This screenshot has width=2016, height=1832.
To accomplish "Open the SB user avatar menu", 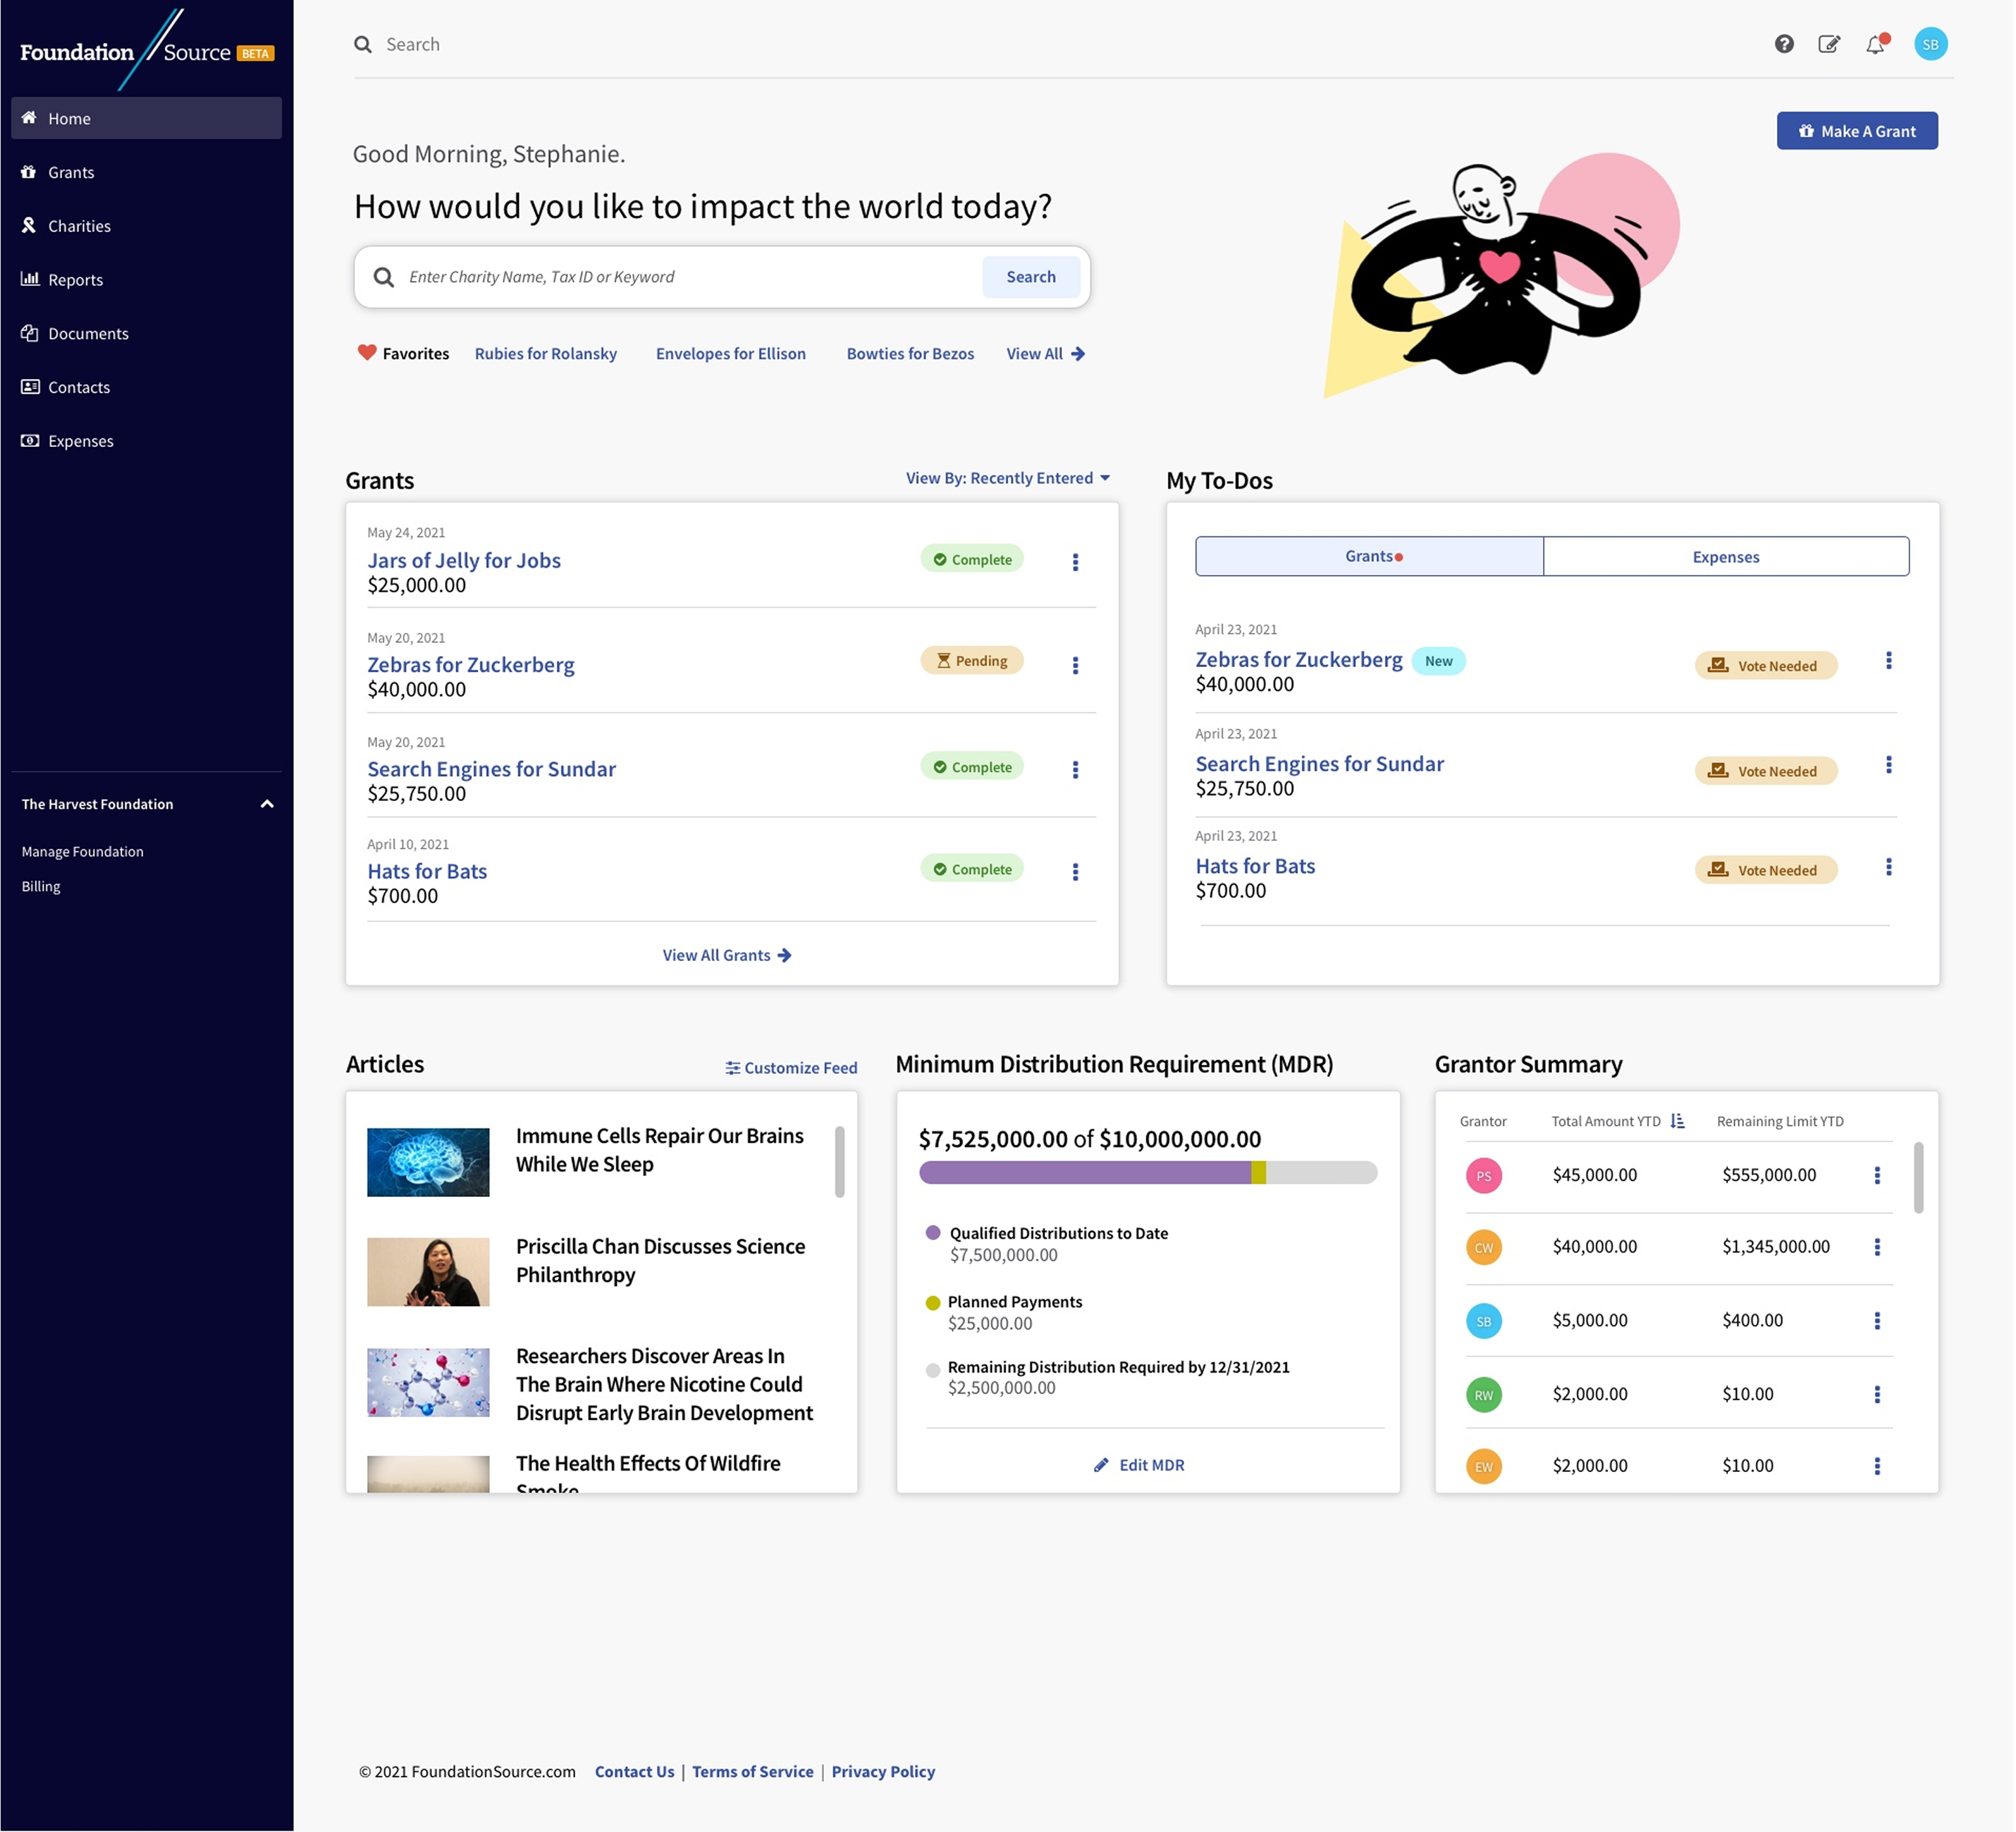I will pos(1930,44).
